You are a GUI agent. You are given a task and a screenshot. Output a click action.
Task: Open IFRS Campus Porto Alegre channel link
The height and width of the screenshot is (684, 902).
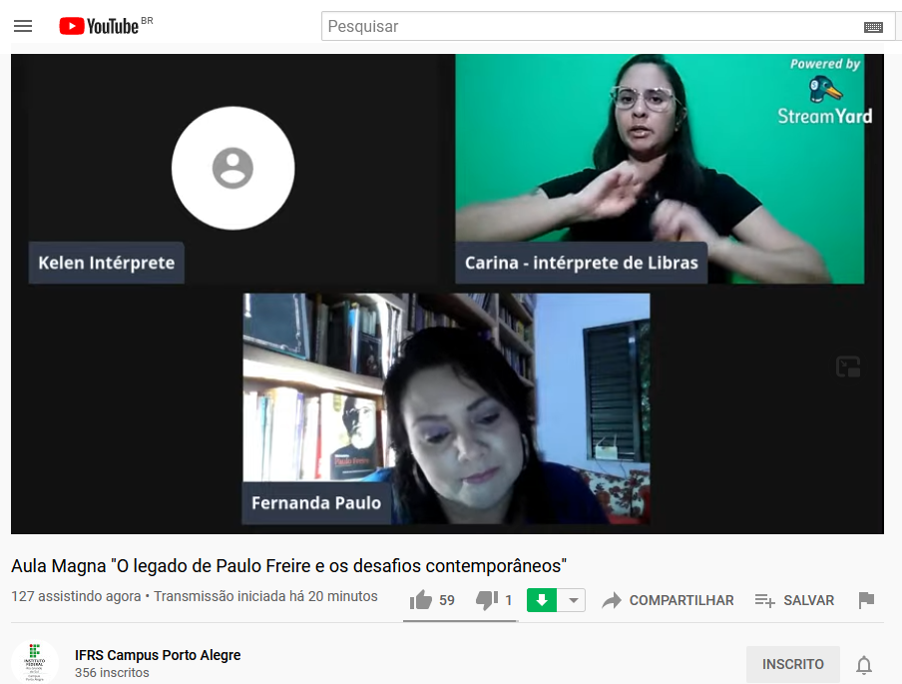click(158, 655)
